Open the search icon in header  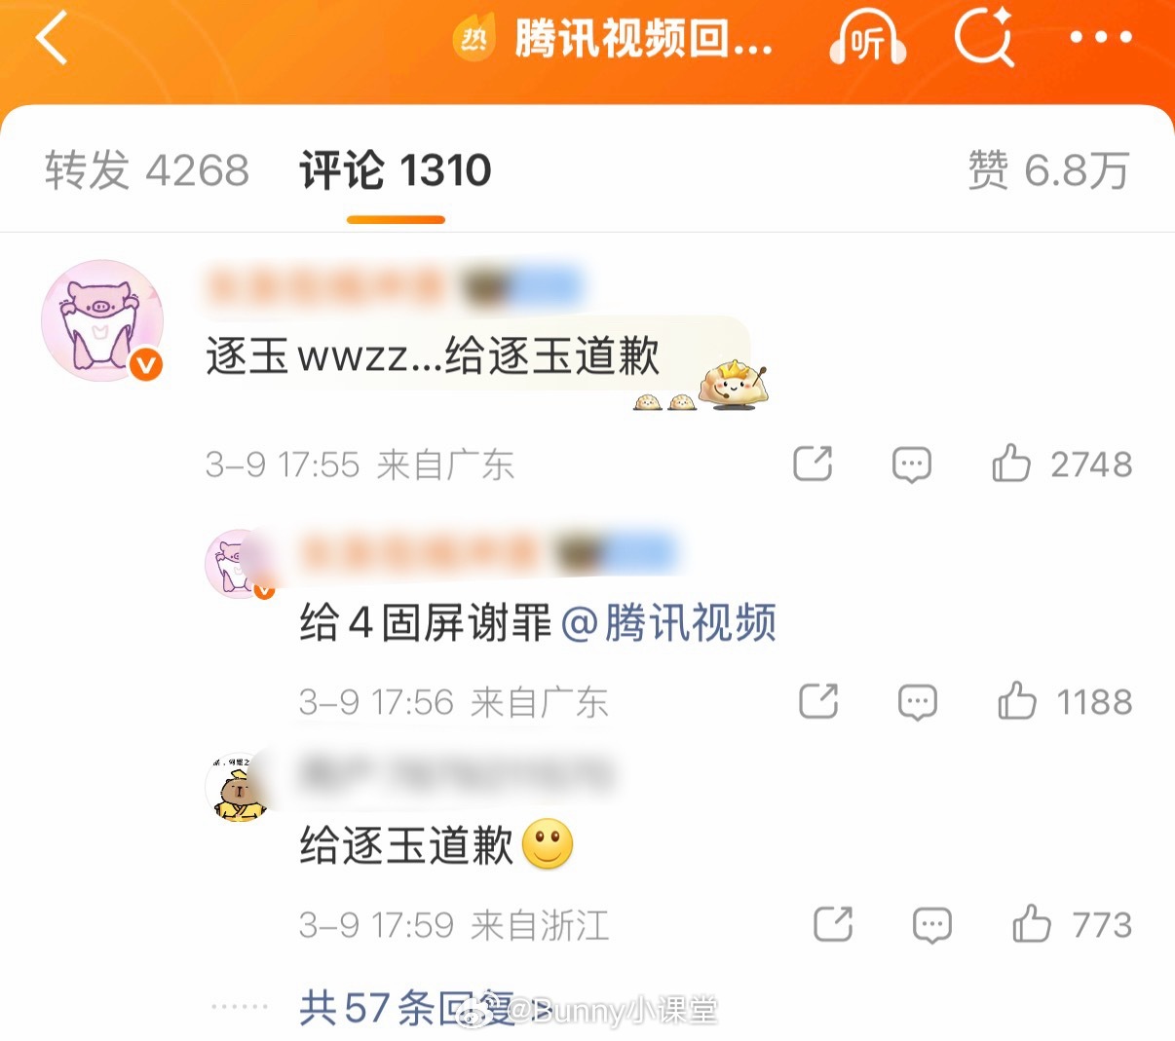(984, 39)
